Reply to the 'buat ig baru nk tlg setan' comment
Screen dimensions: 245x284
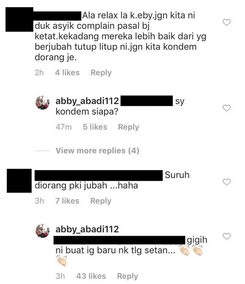coord(127,276)
